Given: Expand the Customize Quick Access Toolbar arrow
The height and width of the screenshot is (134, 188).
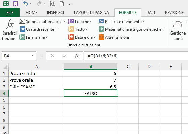Looking at the screenshot, I should tap(70, 4).
